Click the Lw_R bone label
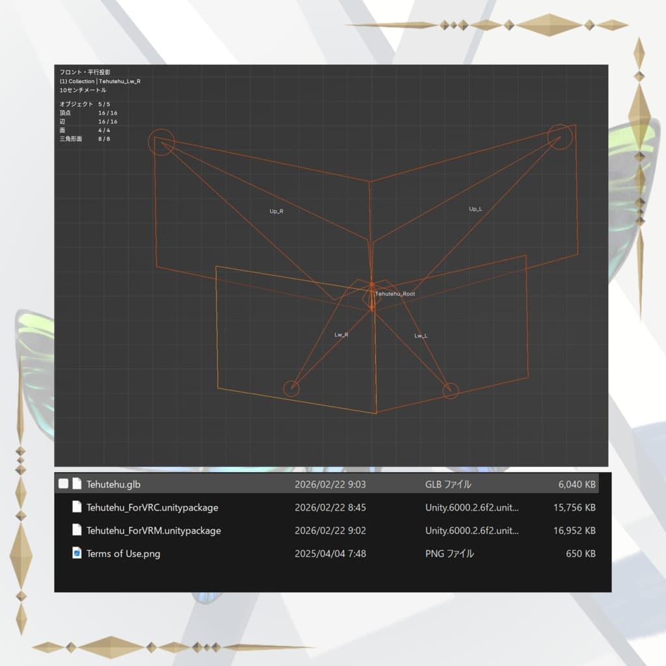This screenshot has width=666, height=666. [x=341, y=335]
